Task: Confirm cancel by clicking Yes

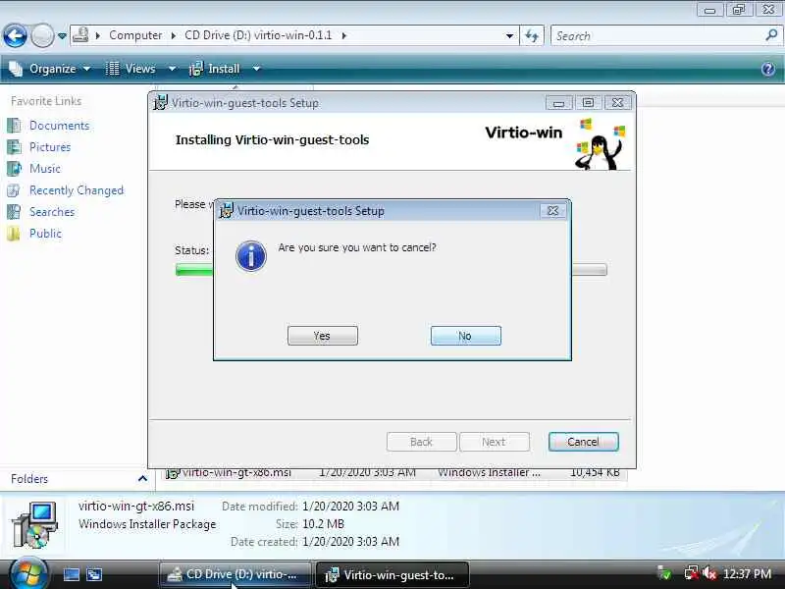Action: pyautogui.click(x=323, y=336)
